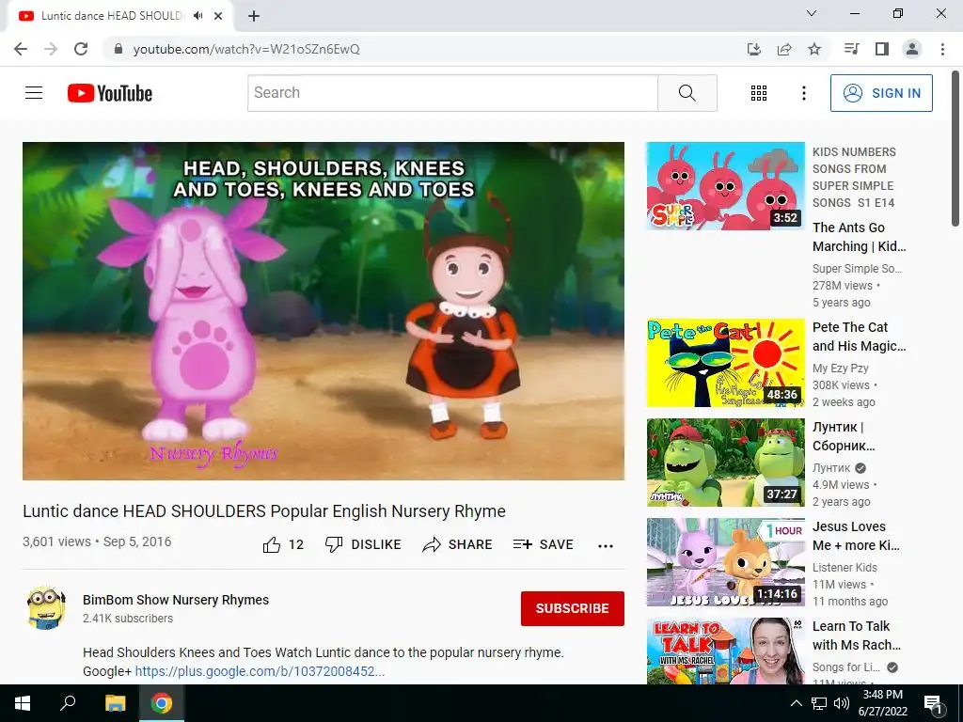Open 'Pete The Cat and His Magic' title
This screenshot has height=722, width=963.
tap(860, 337)
